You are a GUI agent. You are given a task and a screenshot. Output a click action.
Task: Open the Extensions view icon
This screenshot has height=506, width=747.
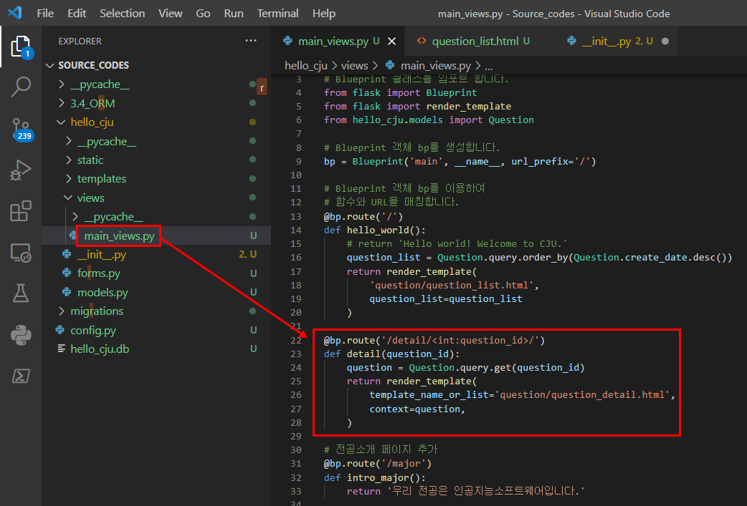coord(21,210)
